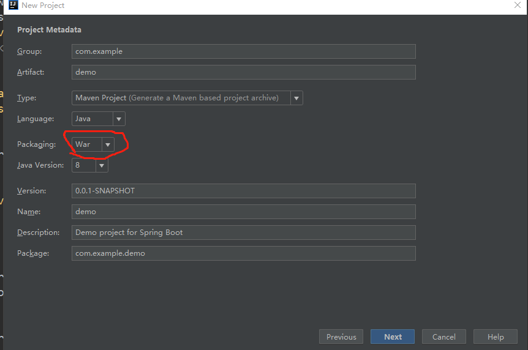Expand the Java Version dropdown

pyautogui.click(x=102, y=165)
